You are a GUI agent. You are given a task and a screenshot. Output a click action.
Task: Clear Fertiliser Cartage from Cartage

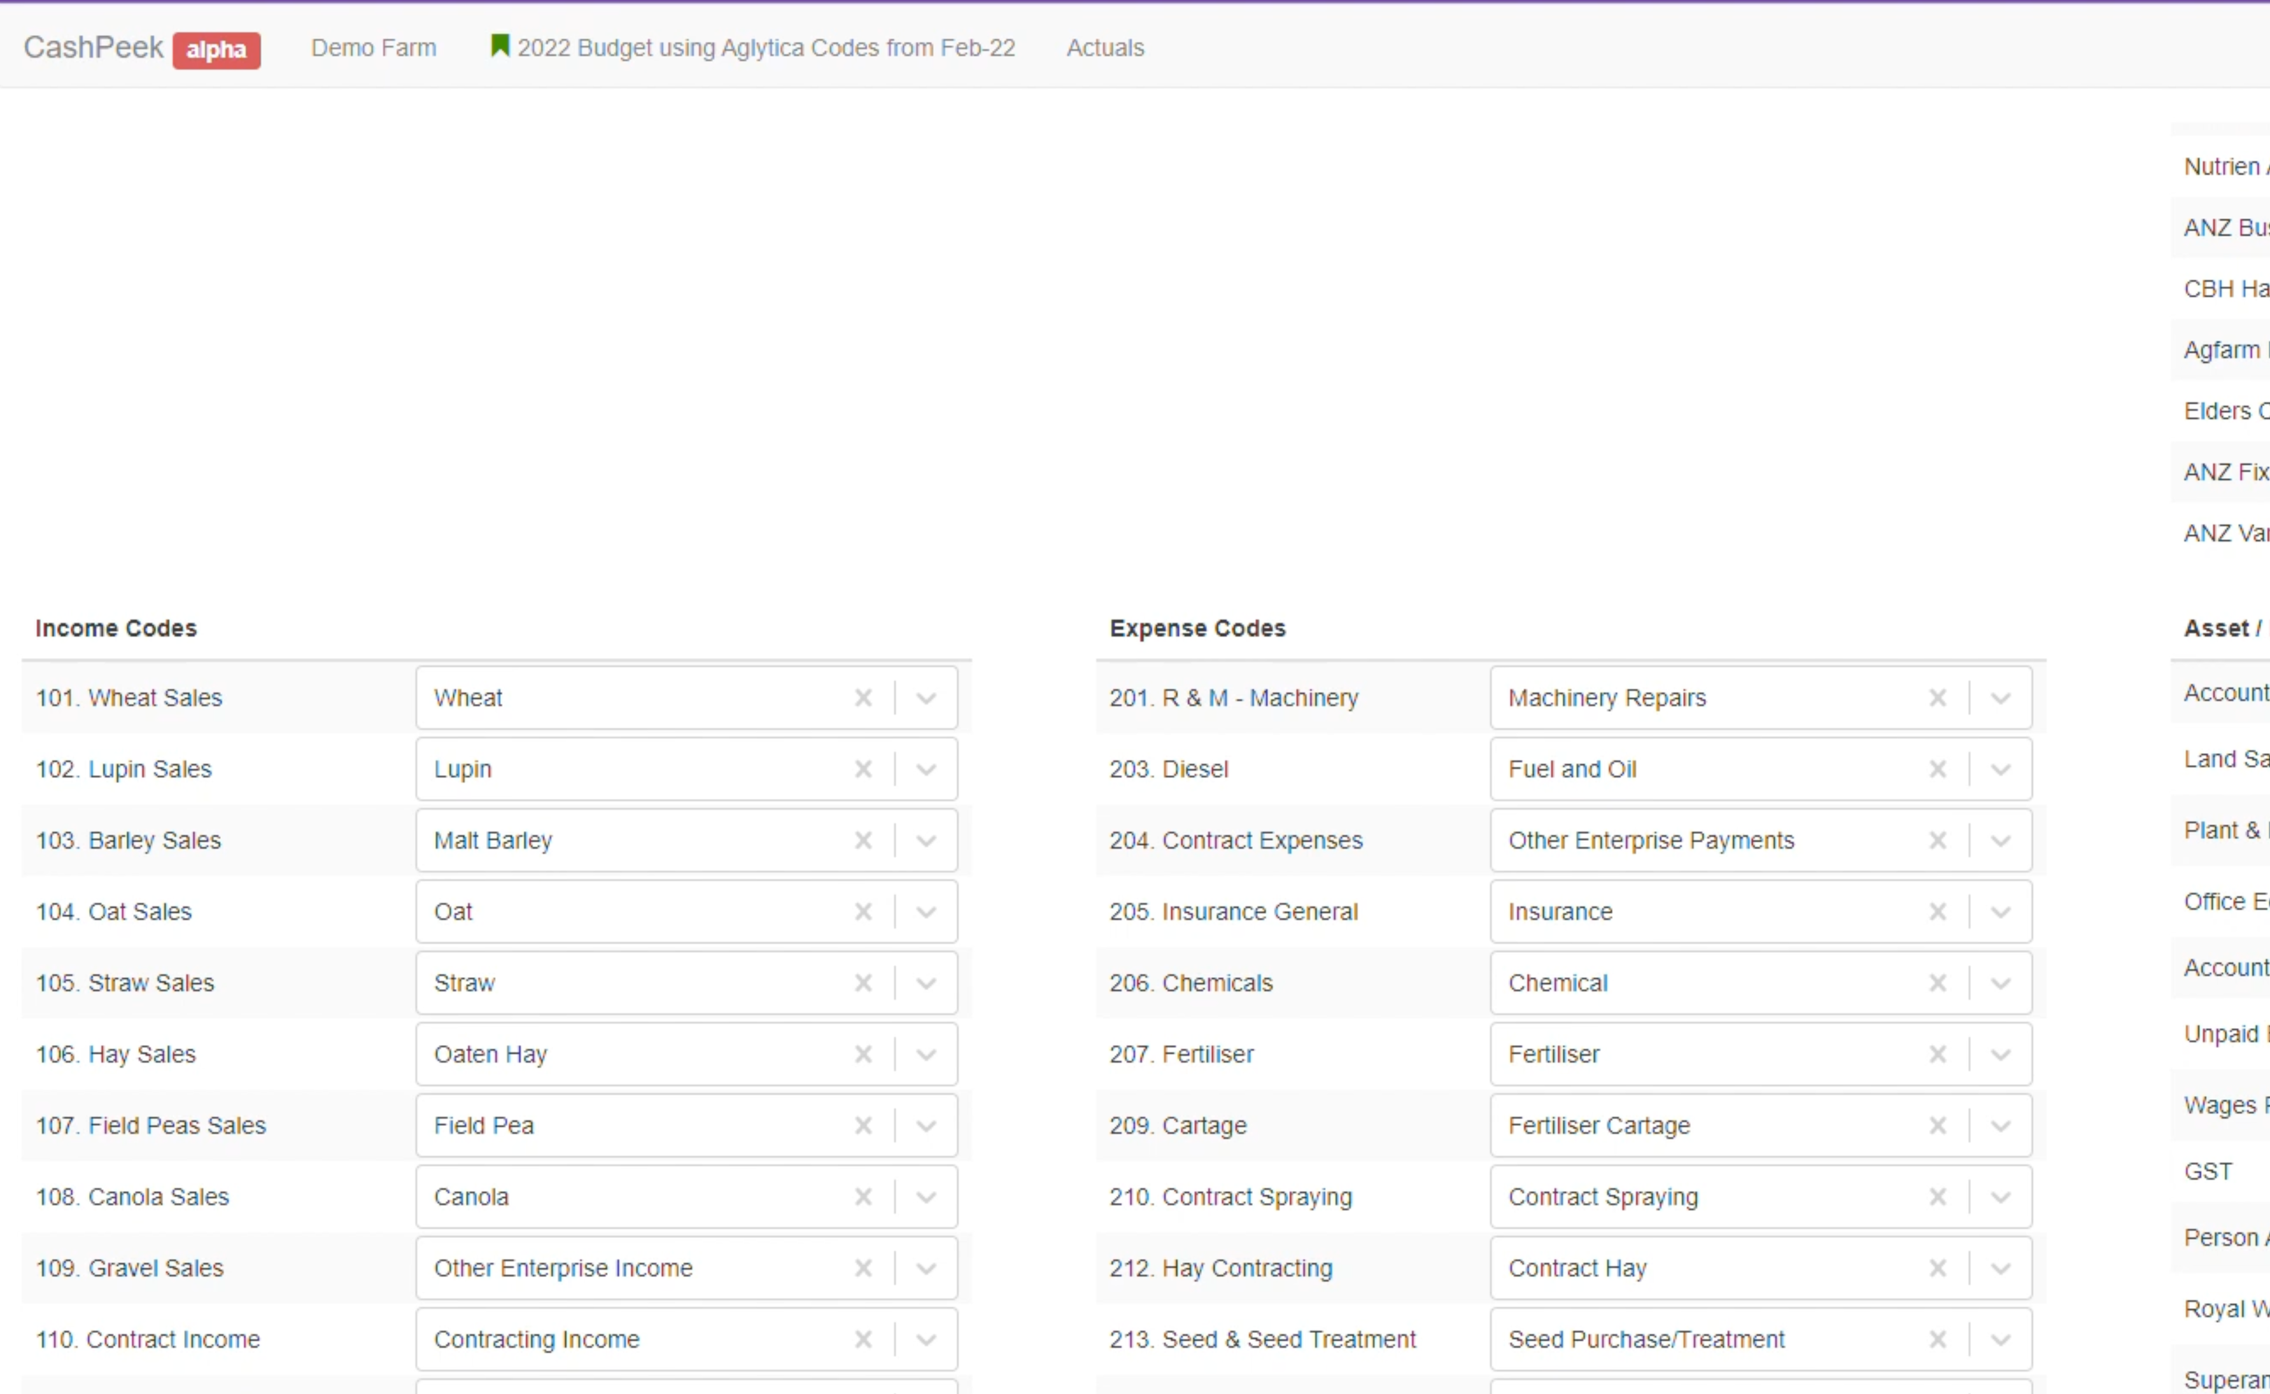coord(1937,1126)
